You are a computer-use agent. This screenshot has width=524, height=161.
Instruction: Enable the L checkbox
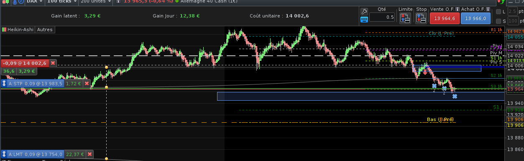click(498, 12)
